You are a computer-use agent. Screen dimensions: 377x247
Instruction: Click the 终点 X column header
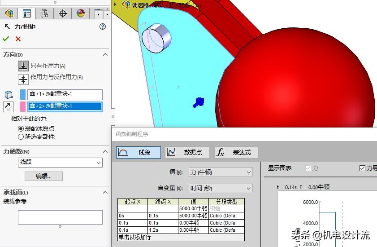pyautogui.click(x=163, y=202)
